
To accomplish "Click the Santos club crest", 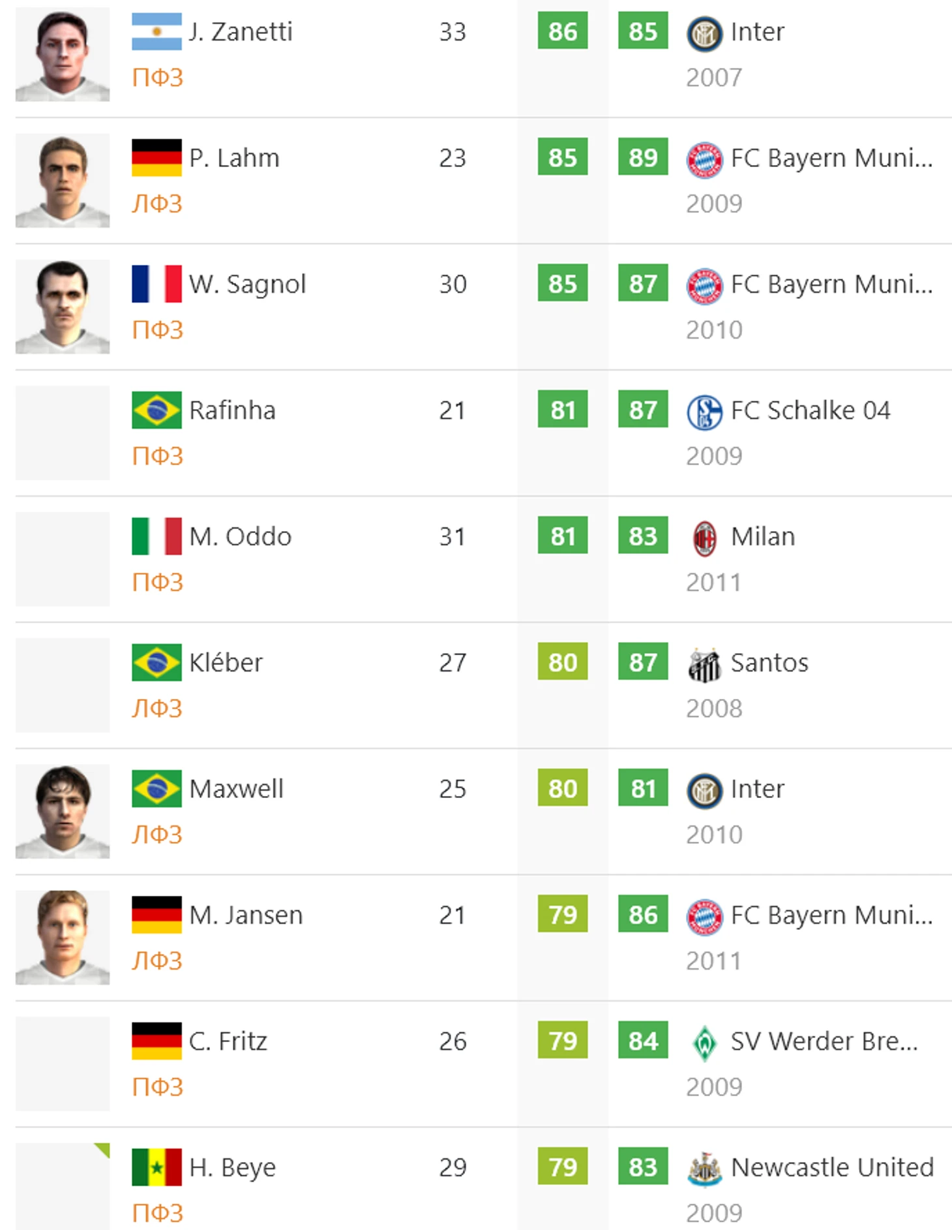I will (704, 664).
